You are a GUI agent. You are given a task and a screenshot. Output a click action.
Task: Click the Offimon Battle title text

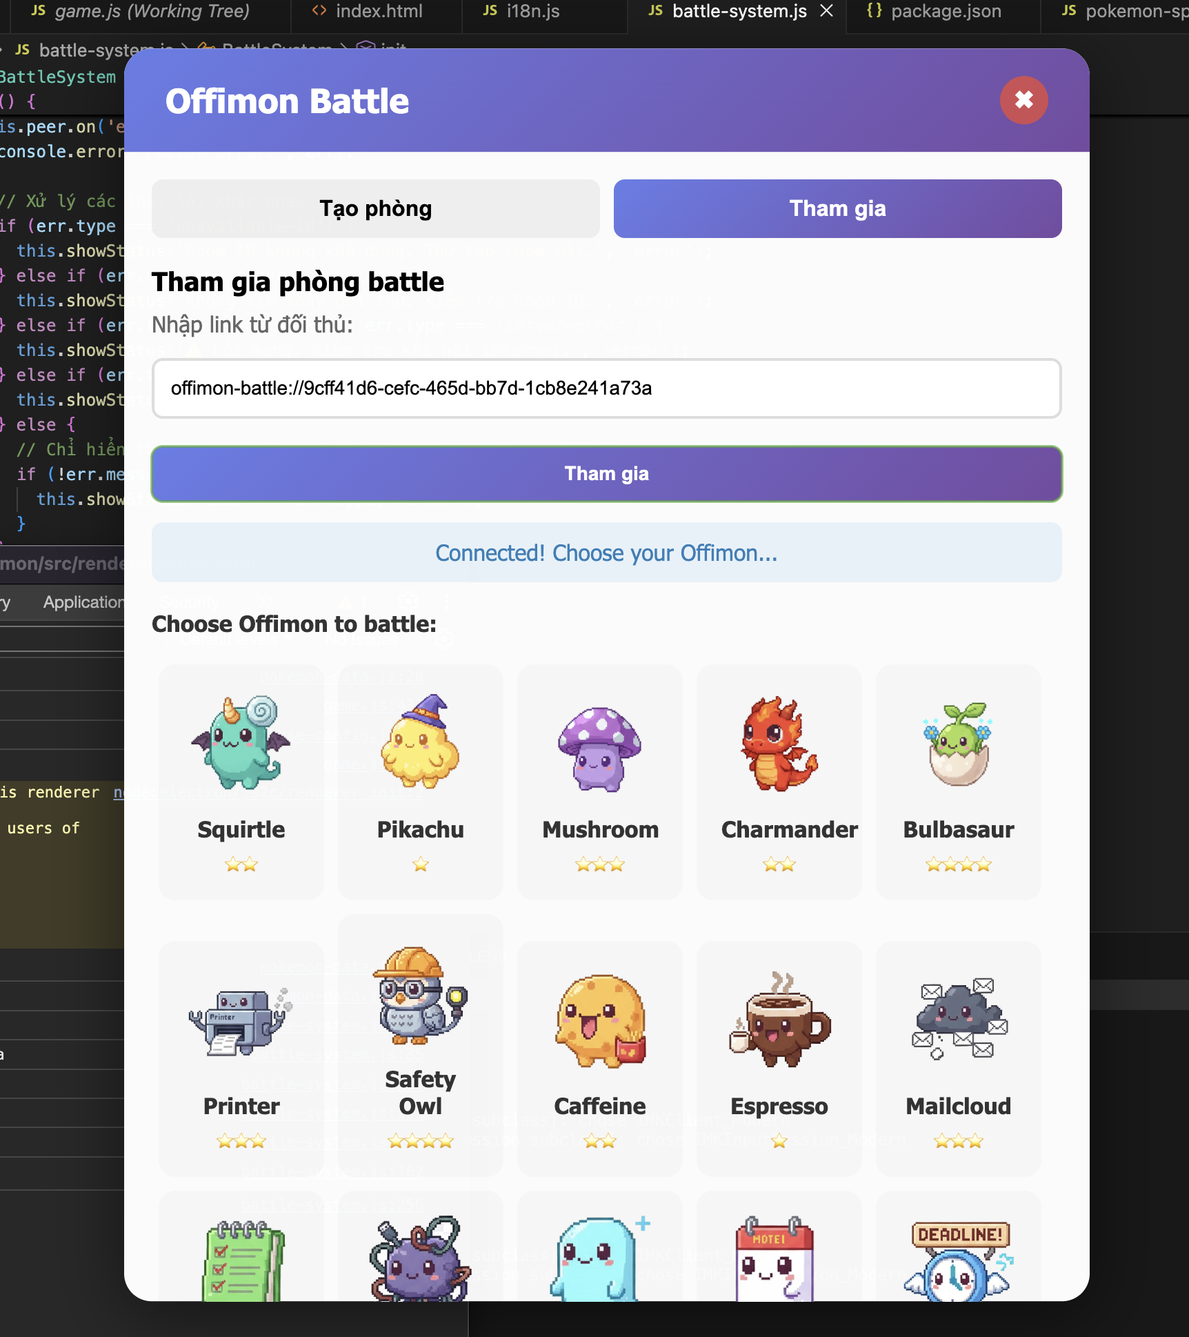287,101
